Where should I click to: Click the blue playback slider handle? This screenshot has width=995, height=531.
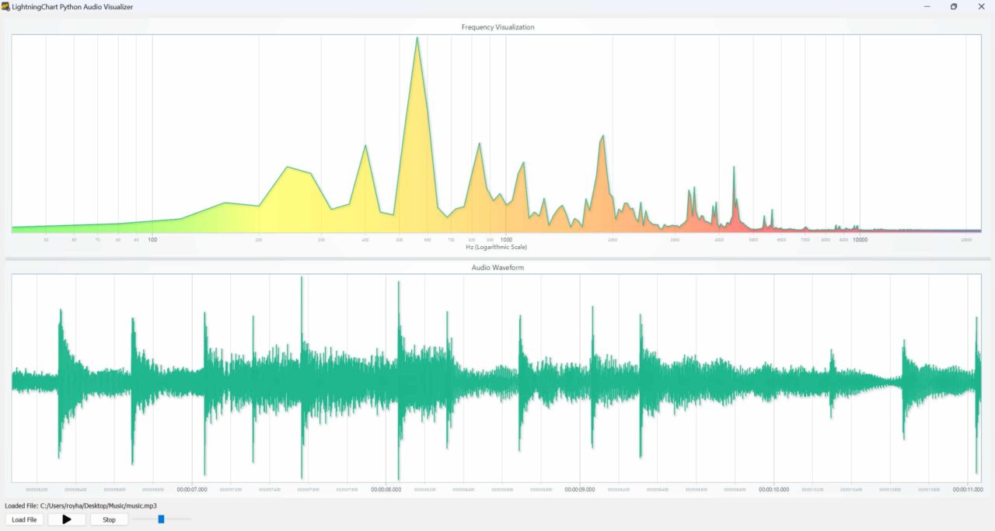(x=161, y=519)
